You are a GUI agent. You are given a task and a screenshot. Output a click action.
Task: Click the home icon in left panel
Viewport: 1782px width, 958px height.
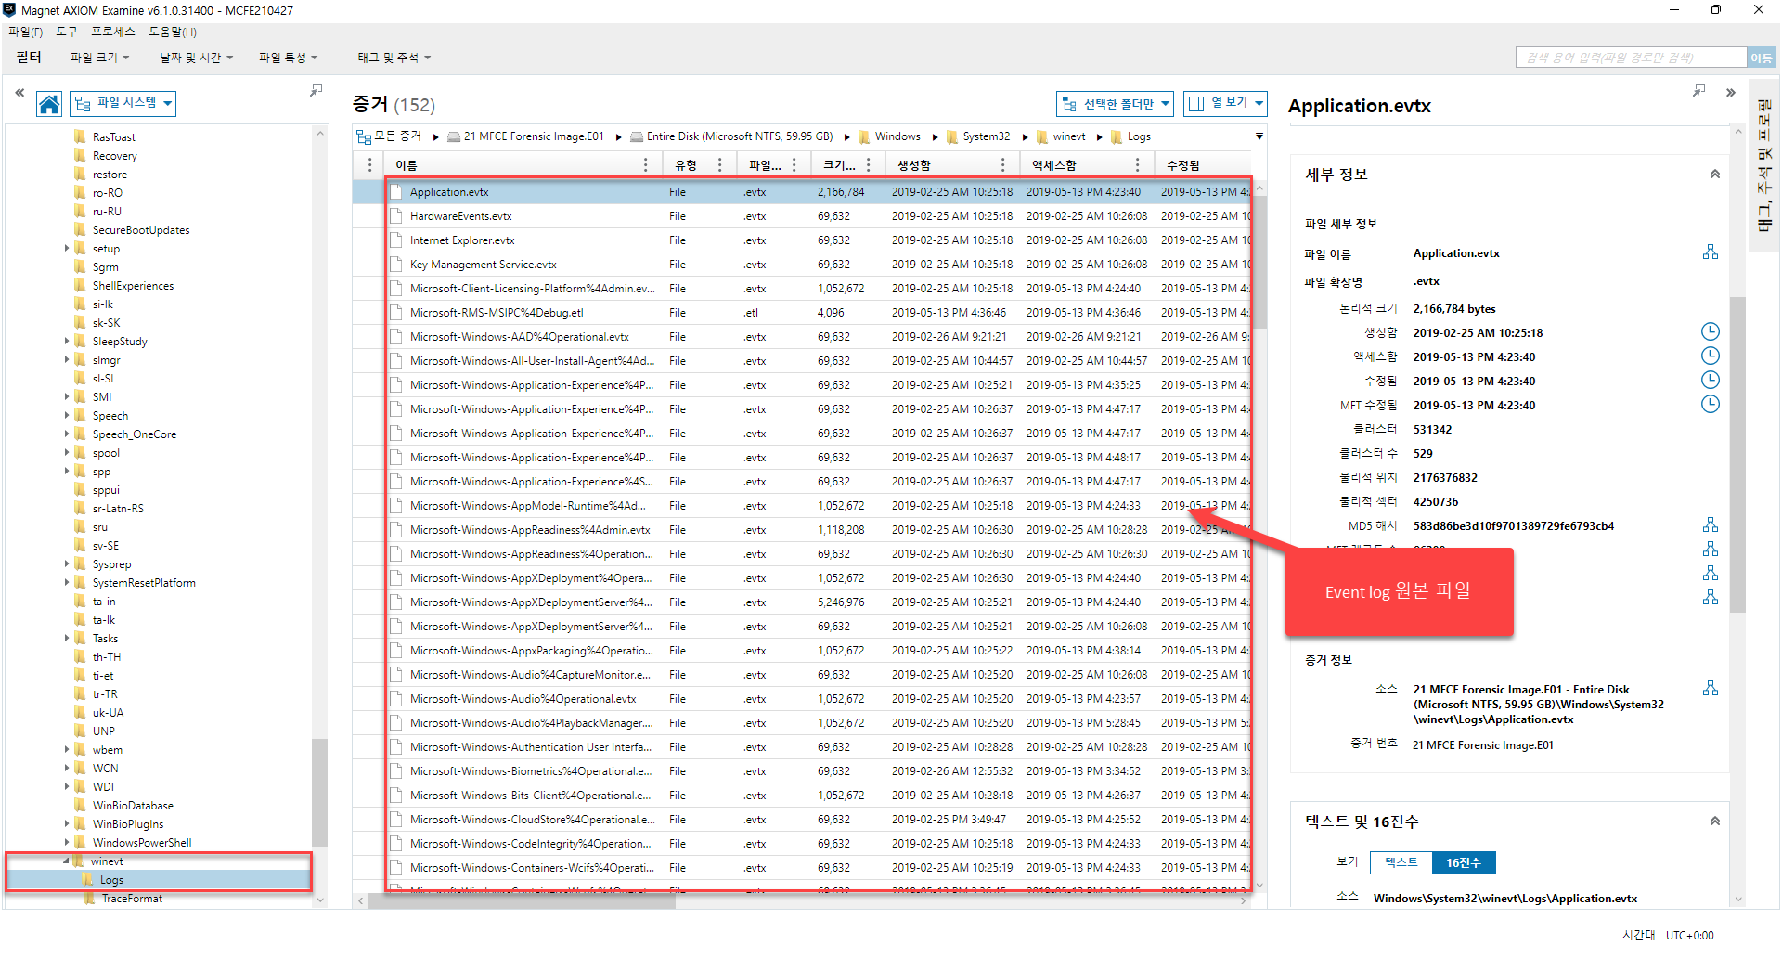[49, 104]
